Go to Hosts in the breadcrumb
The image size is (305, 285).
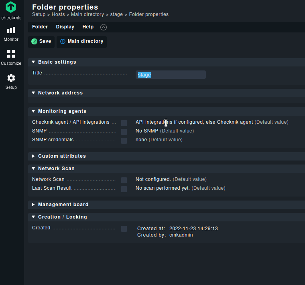click(x=58, y=14)
